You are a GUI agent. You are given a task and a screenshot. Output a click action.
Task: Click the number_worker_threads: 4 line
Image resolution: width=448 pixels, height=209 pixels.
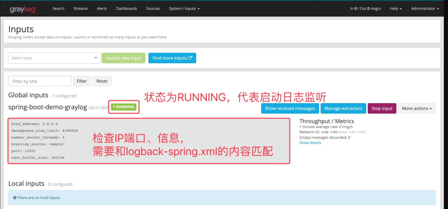coord(38,137)
